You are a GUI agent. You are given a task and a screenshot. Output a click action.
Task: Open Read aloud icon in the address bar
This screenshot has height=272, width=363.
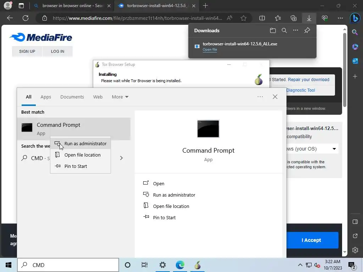coord(229,18)
